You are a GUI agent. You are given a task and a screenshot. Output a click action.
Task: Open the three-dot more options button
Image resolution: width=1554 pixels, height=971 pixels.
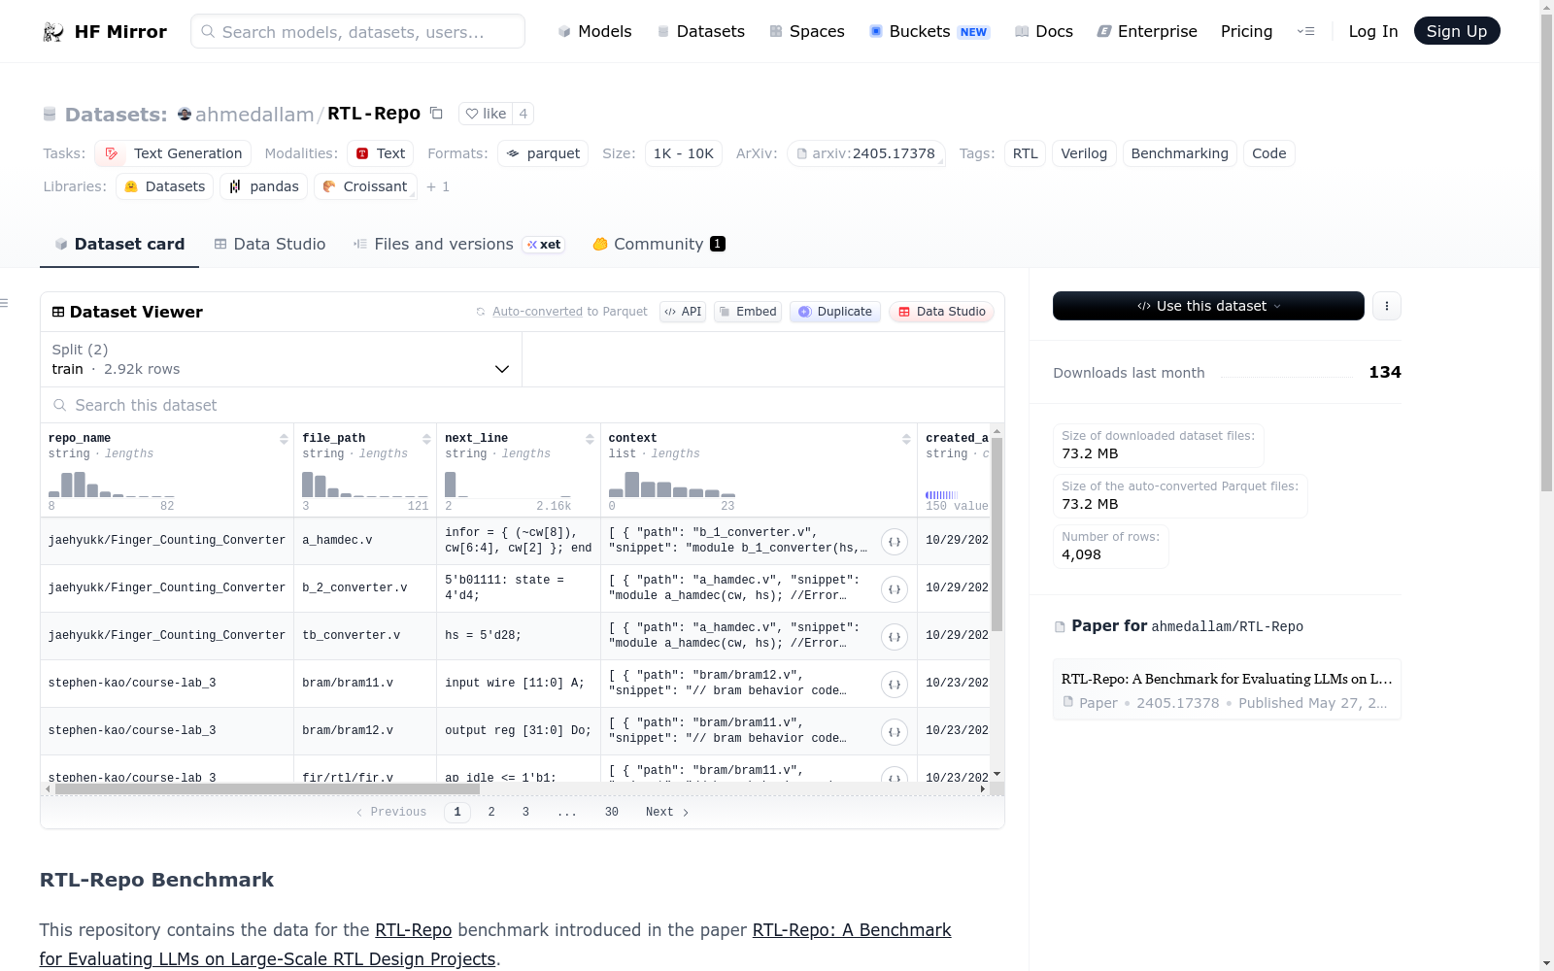(1387, 306)
